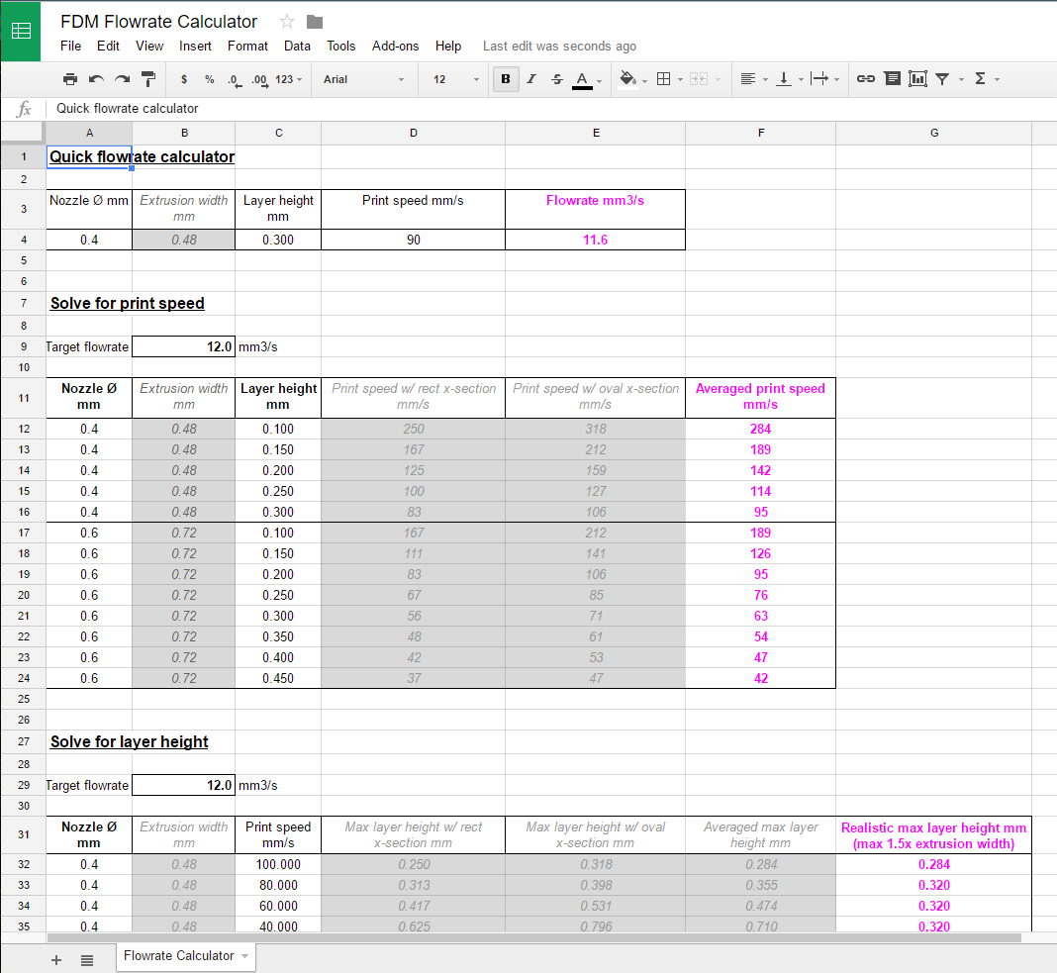Open the all sheets list
The height and width of the screenshot is (973, 1057).
pos(87,960)
